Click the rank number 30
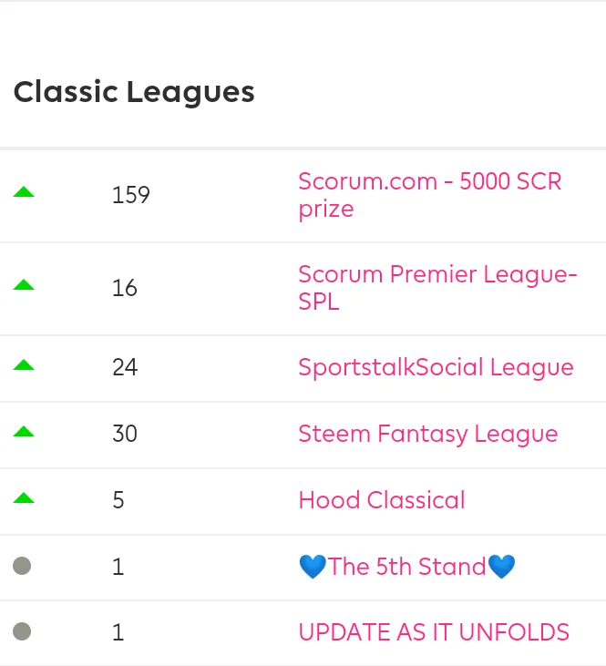606x666 pixels. (125, 434)
